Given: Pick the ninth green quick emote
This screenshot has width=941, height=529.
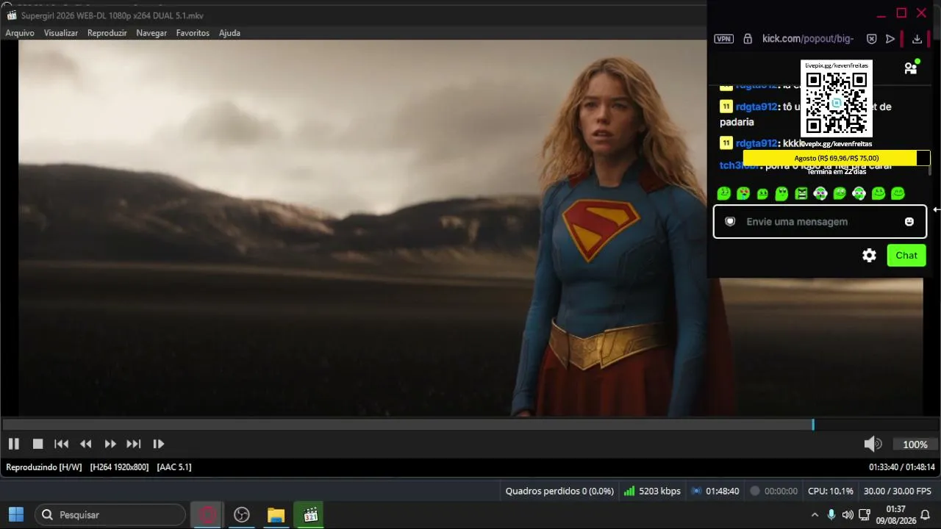Looking at the screenshot, I should 879,193.
